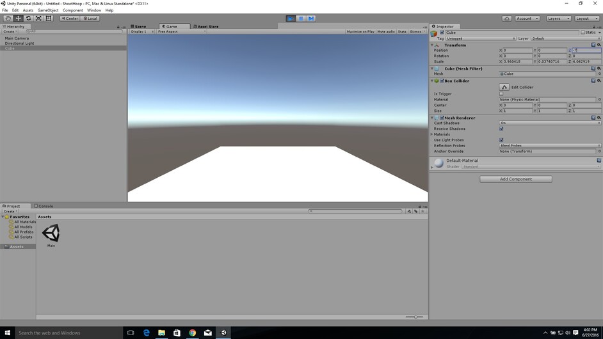Viewport: 603px width, 339px height.
Task: Toggle the Local handle rotation button
Action: click(90, 19)
